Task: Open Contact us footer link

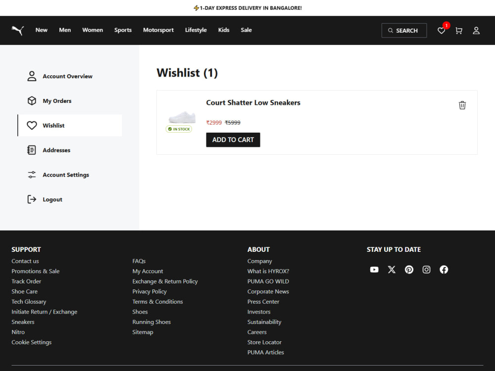Action: point(25,261)
